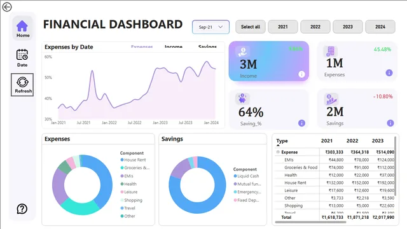Screen dimensions: 407x229
Task: Click the Expenses by Date line chart
Action: 137,90
